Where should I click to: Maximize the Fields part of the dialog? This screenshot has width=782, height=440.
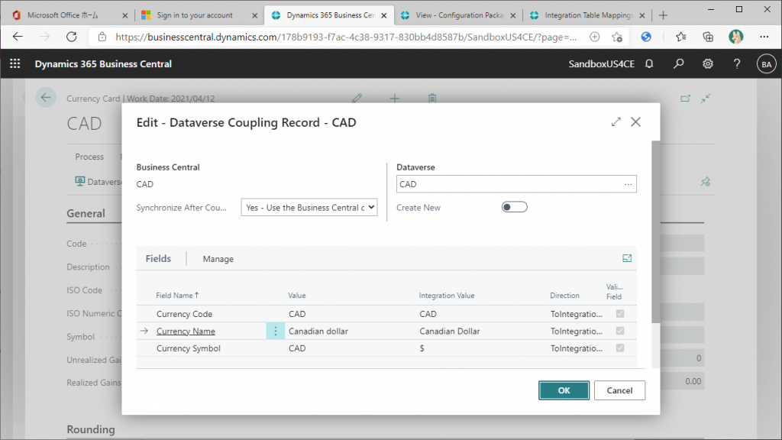pos(627,258)
